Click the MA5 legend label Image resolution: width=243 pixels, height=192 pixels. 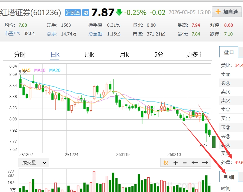point(26,70)
